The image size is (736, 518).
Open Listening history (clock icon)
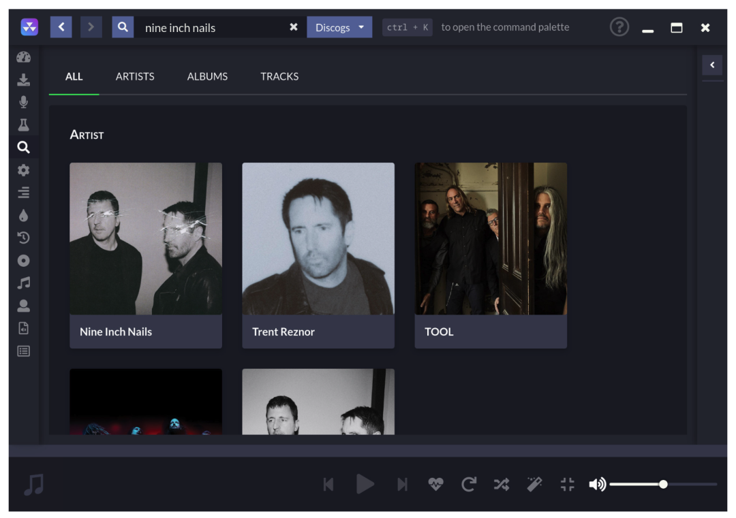click(x=23, y=238)
